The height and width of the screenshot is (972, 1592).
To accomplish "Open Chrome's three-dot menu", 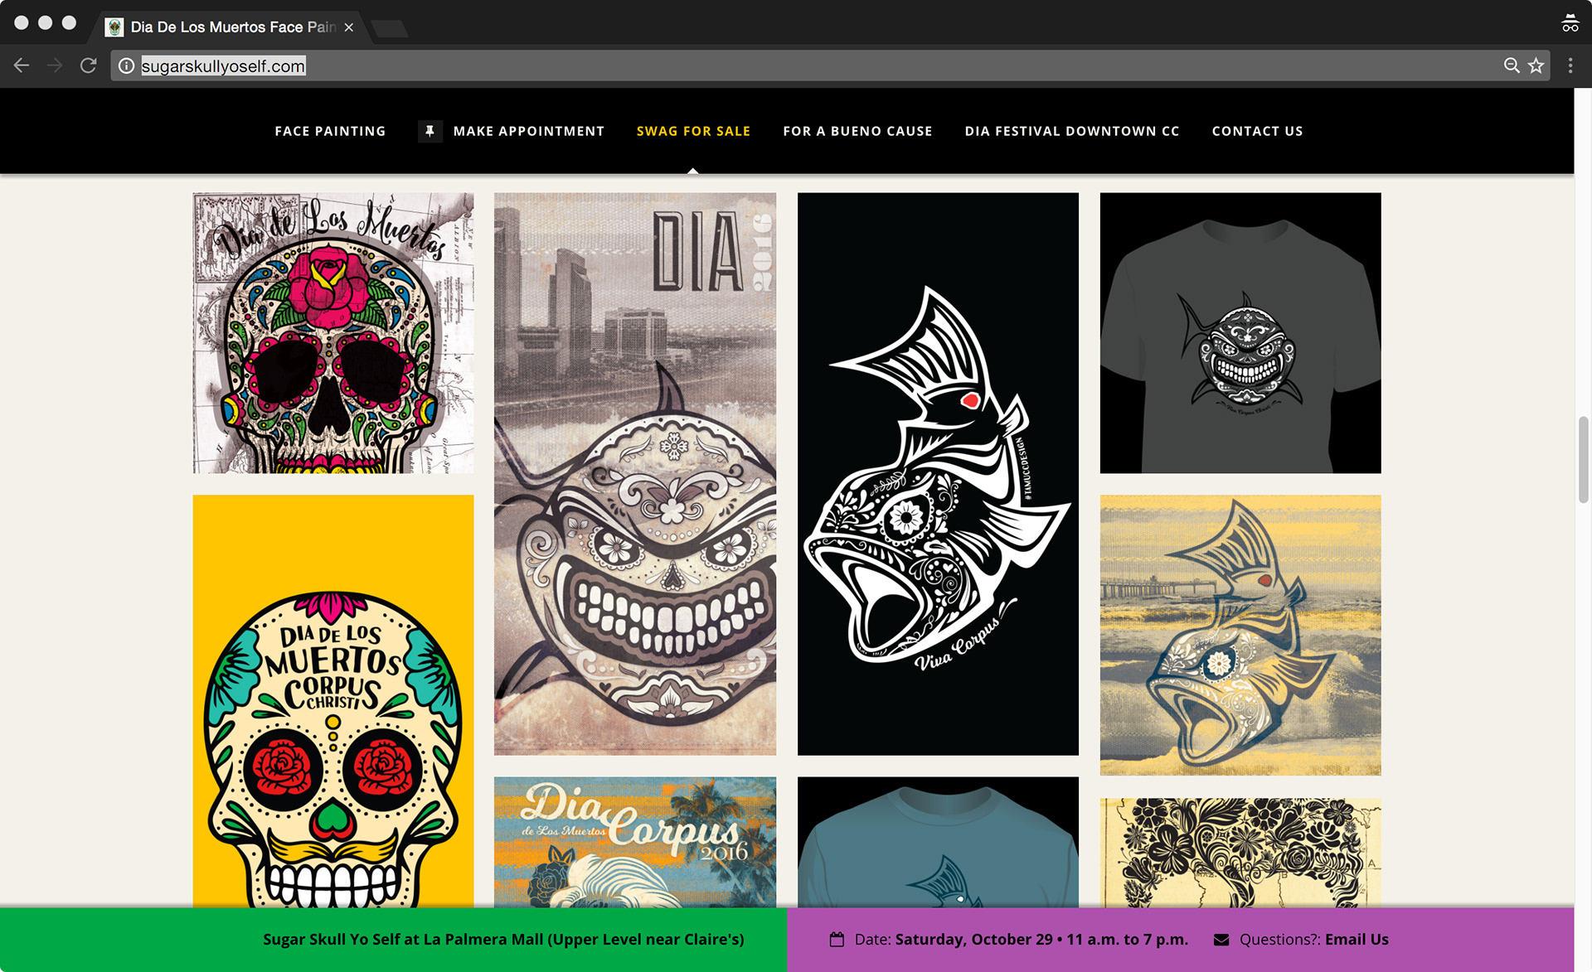I will (x=1570, y=65).
